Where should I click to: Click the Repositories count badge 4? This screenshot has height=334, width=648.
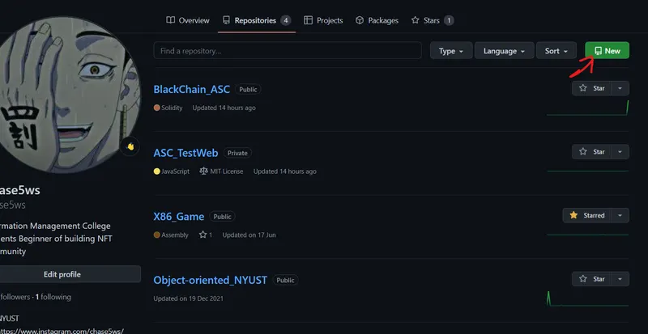[x=286, y=20]
